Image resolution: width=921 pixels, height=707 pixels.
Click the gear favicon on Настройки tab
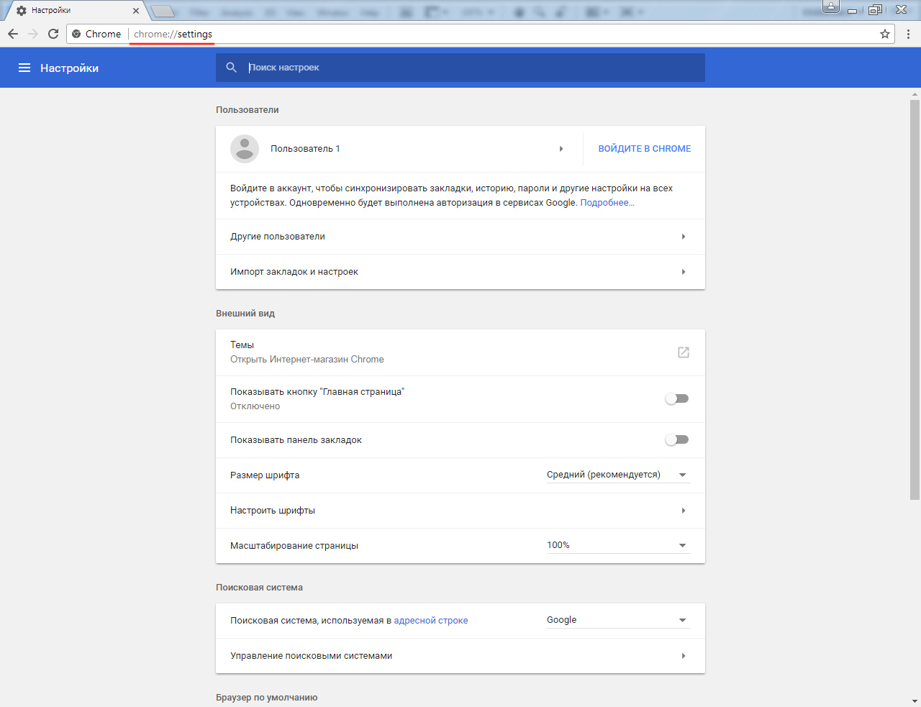22,11
